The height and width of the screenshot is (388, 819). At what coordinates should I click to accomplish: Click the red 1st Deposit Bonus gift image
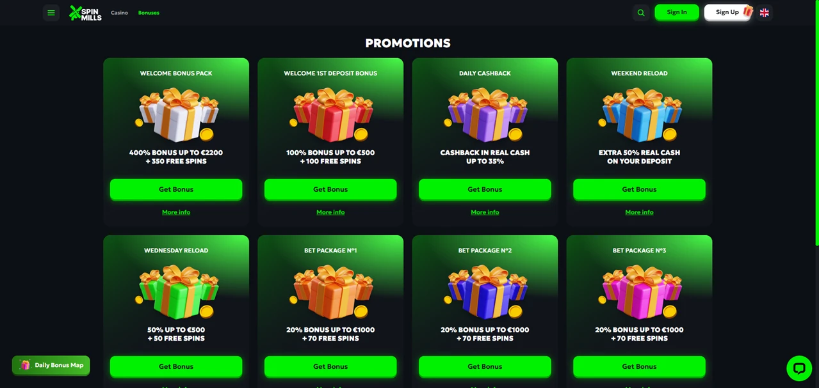(331, 115)
